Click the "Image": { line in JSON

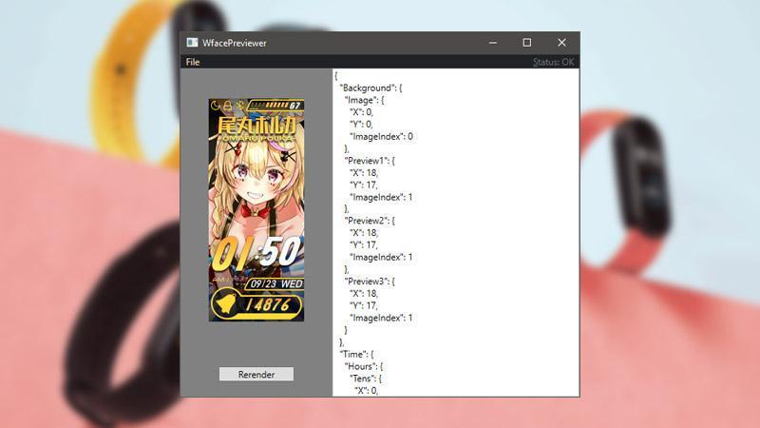(364, 100)
